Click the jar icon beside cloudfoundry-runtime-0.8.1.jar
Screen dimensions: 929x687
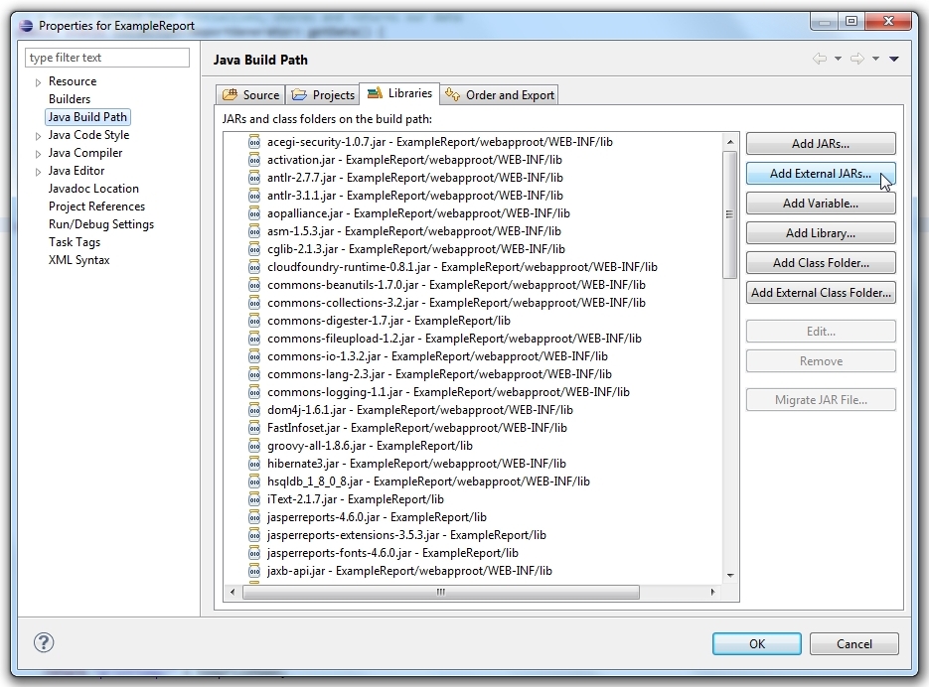pos(254,267)
